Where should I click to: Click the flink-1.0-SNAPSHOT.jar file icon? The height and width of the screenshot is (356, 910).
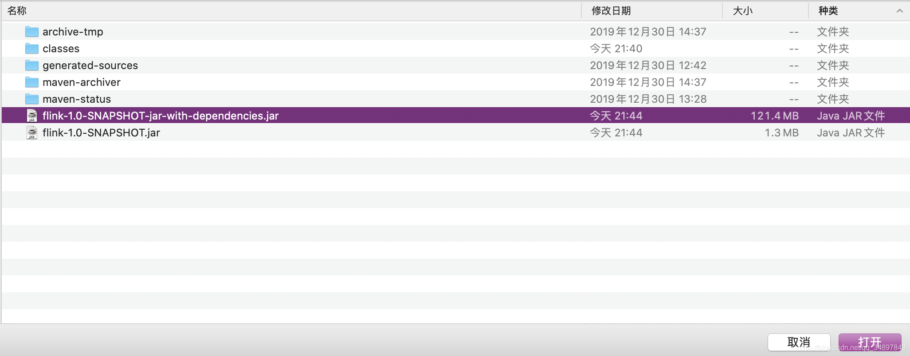click(x=32, y=132)
